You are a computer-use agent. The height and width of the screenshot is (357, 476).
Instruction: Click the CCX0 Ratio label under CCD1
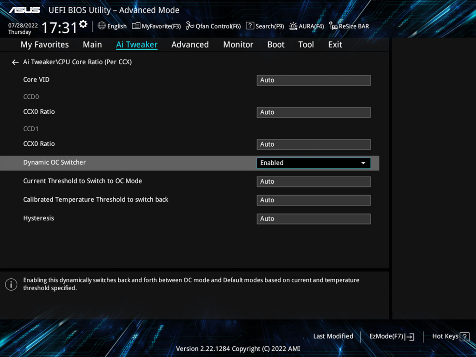point(39,144)
